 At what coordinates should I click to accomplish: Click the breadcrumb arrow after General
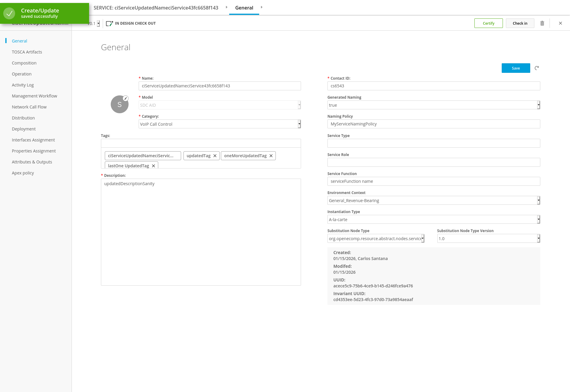pyautogui.click(x=262, y=7)
